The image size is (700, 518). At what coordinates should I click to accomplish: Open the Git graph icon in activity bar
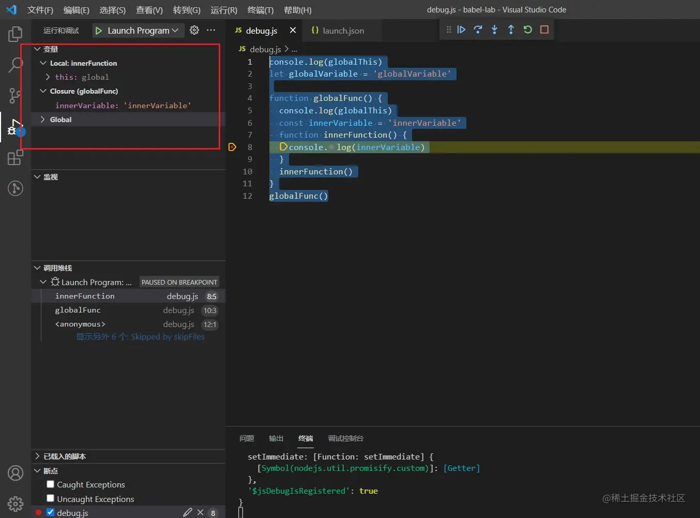16,188
